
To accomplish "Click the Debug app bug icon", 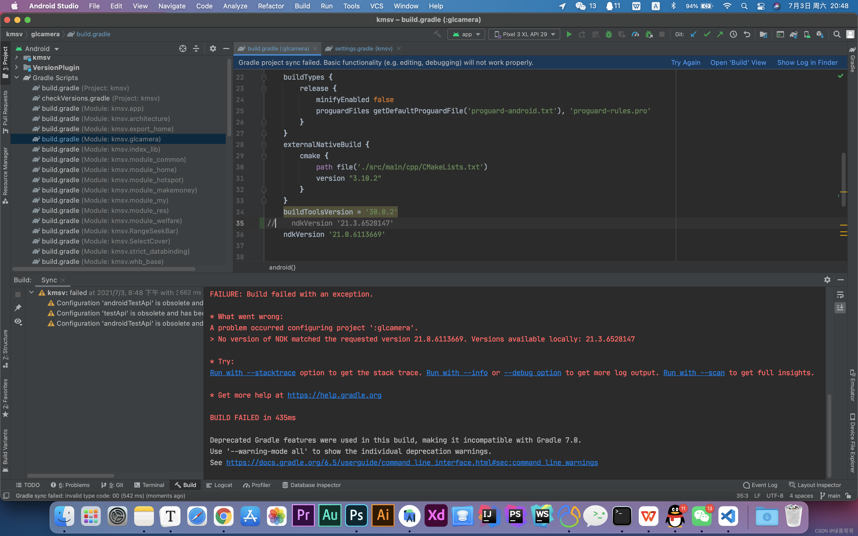I will click(x=609, y=34).
